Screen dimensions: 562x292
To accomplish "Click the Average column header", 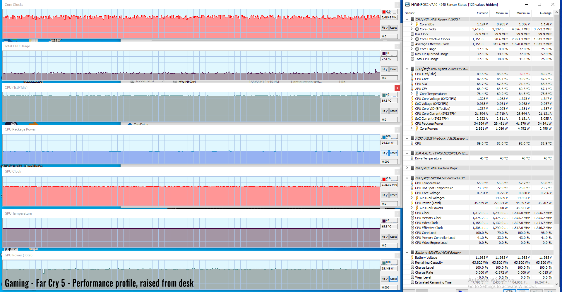I will 545,13.
